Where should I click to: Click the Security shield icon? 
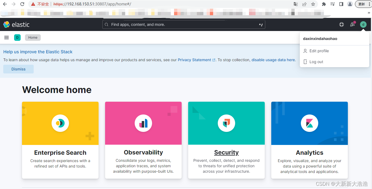tap(226, 123)
